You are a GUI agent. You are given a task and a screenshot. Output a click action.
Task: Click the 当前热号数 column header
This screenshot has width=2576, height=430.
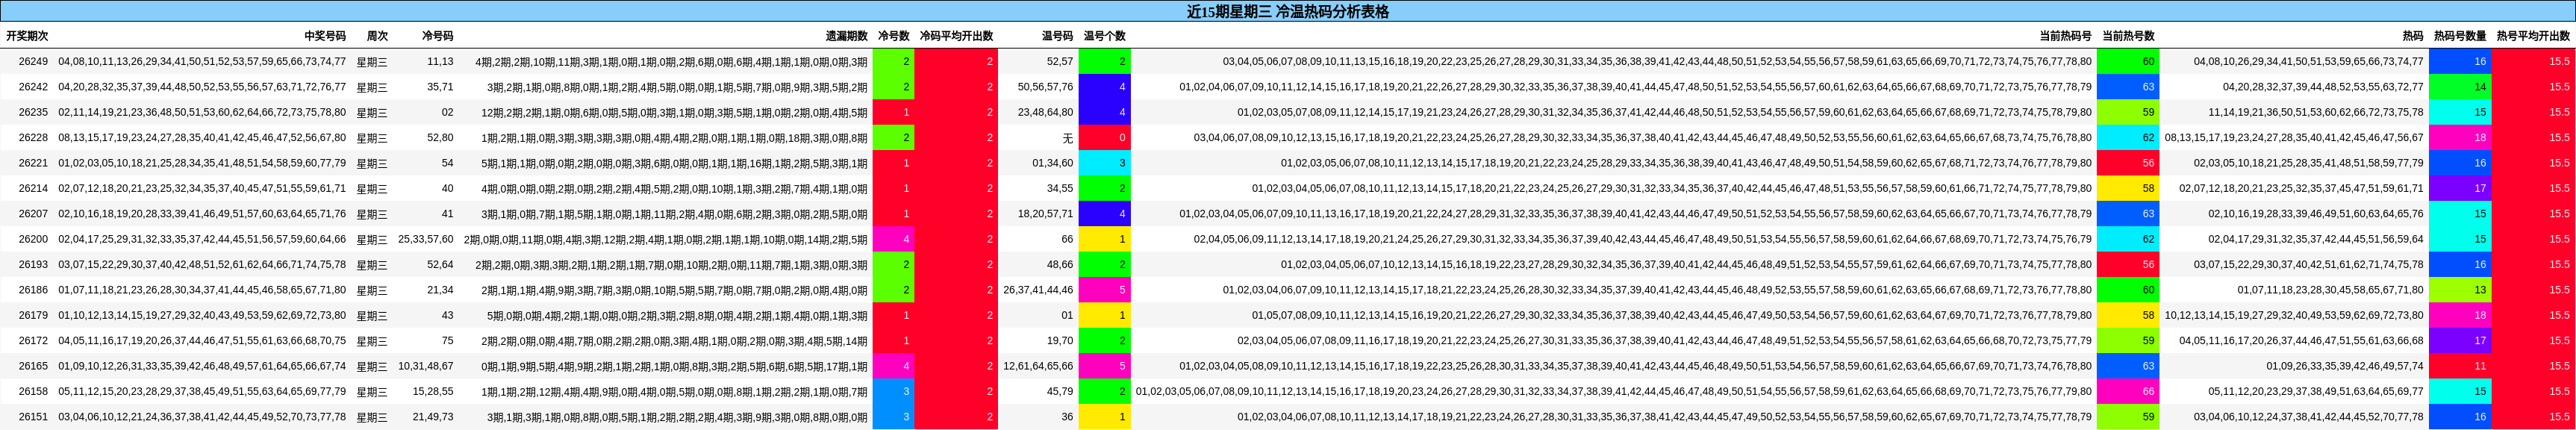click(2128, 36)
